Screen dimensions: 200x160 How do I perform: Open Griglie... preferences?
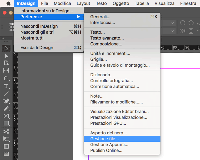tap(122, 59)
